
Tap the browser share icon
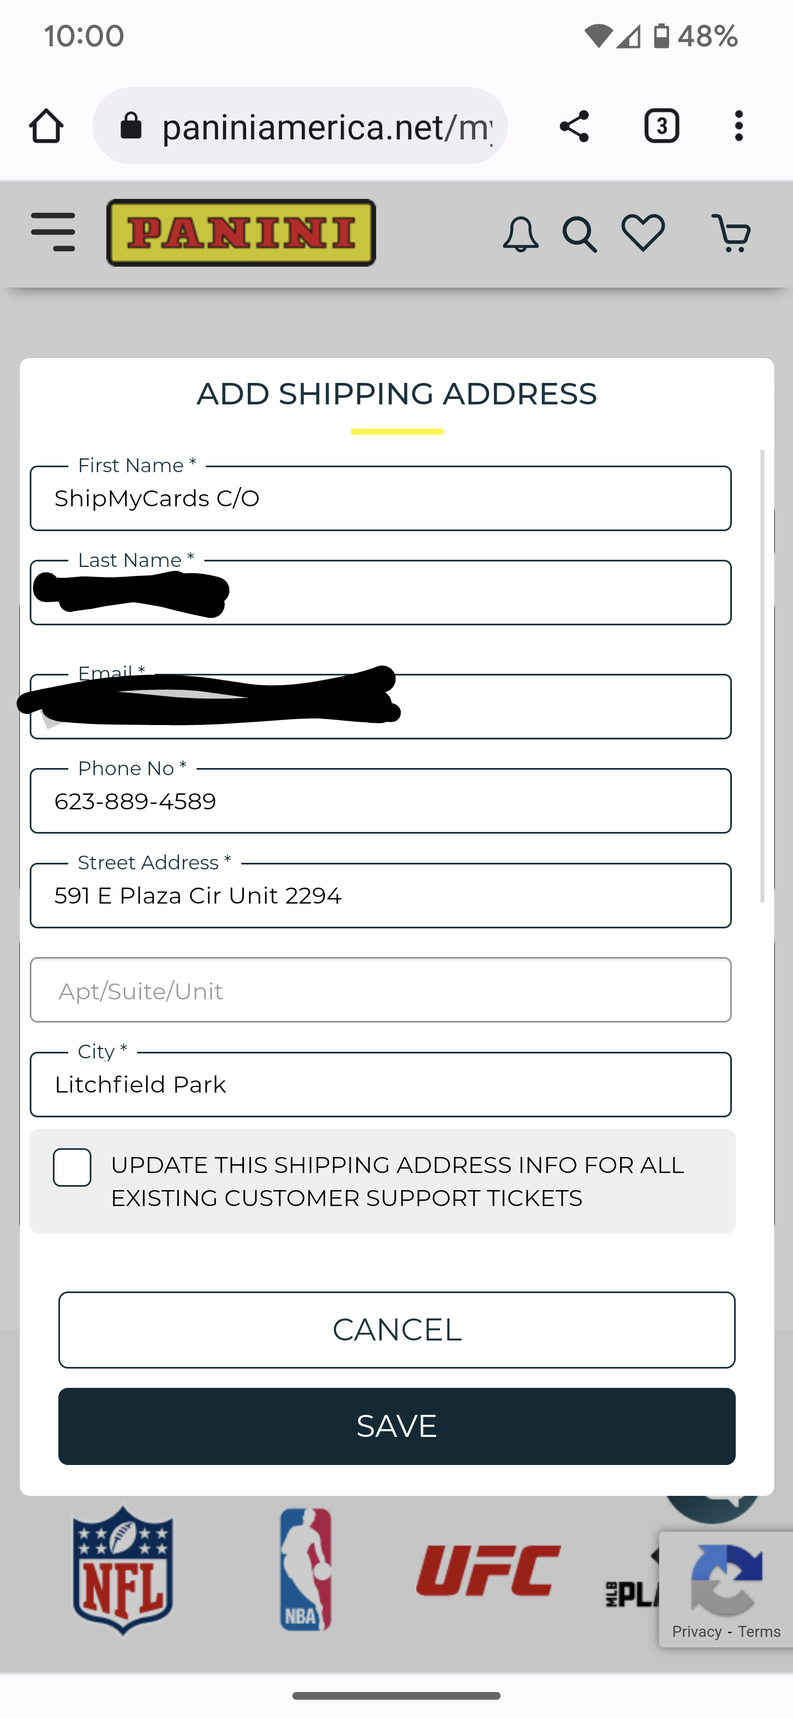(574, 126)
